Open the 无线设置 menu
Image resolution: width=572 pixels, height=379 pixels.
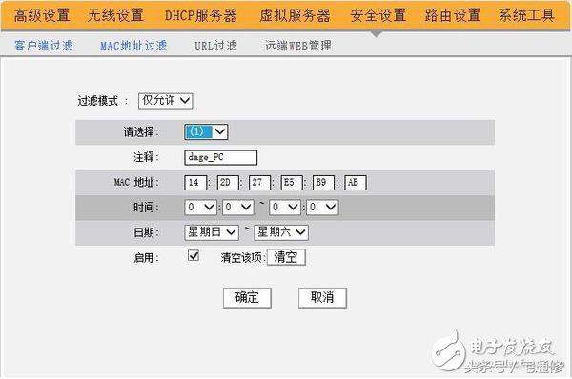coord(115,15)
